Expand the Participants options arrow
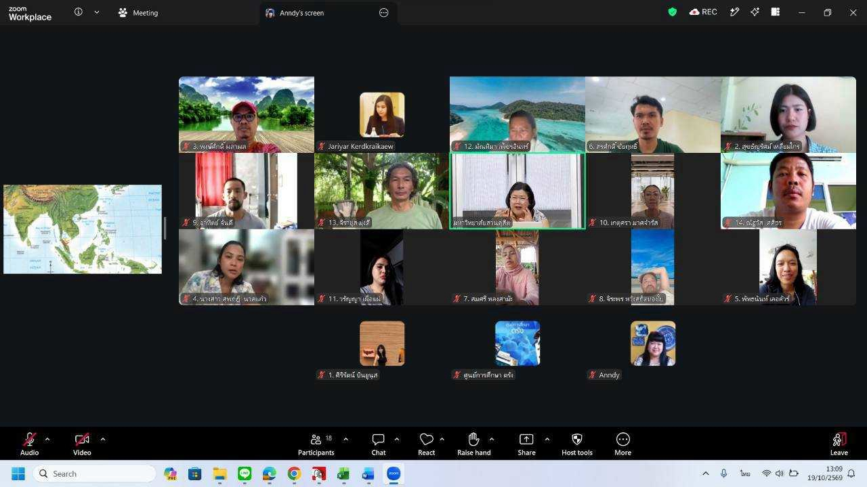Viewport: 867px width, 487px height. click(x=345, y=439)
